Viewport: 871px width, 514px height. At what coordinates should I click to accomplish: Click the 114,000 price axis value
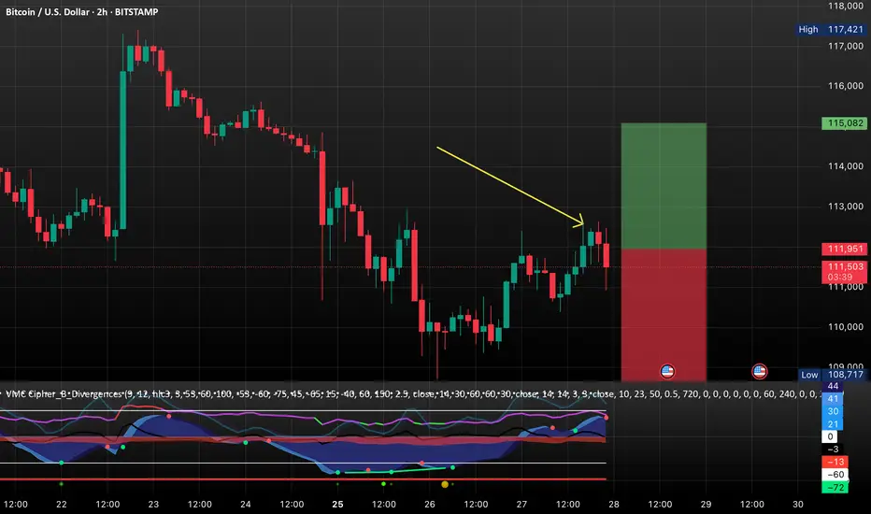pos(846,166)
